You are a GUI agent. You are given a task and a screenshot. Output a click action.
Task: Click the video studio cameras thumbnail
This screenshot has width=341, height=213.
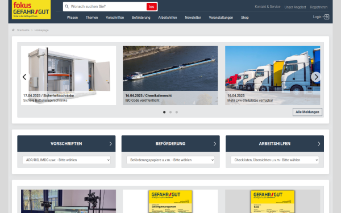click(69, 201)
